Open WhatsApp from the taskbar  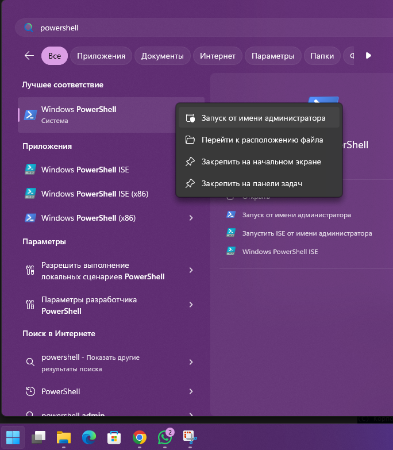coord(165,437)
